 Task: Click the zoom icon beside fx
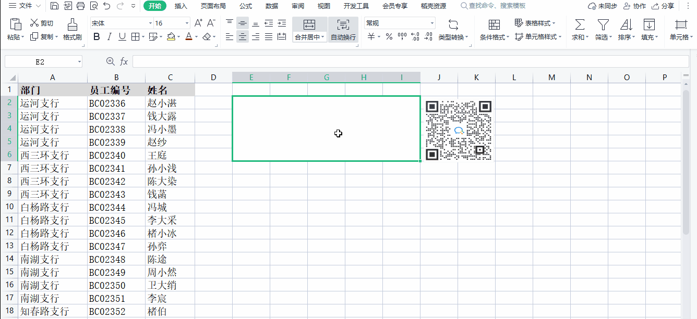(110, 61)
